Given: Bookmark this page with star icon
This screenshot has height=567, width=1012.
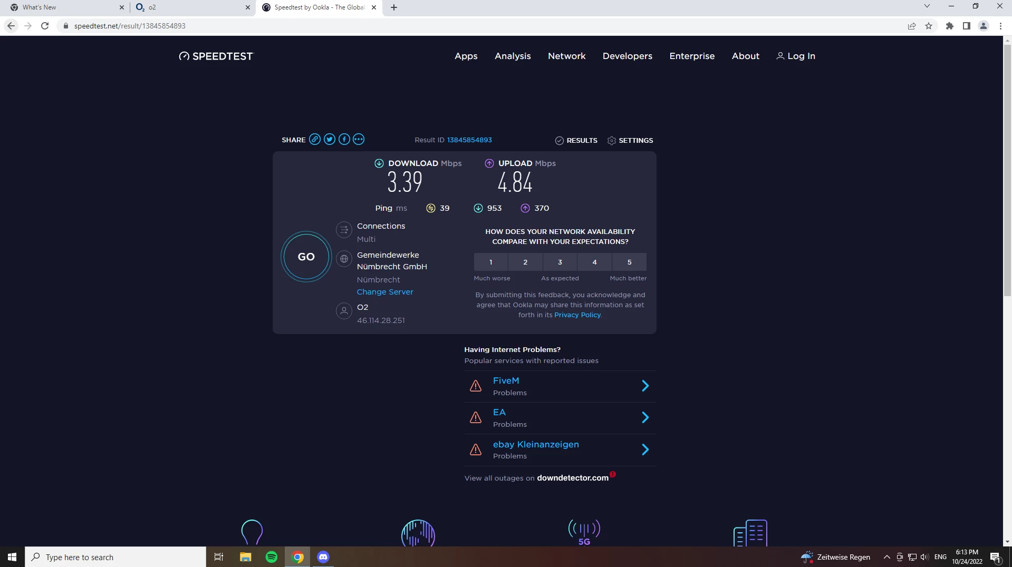Looking at the screenshot, I should tap(929, 26).
